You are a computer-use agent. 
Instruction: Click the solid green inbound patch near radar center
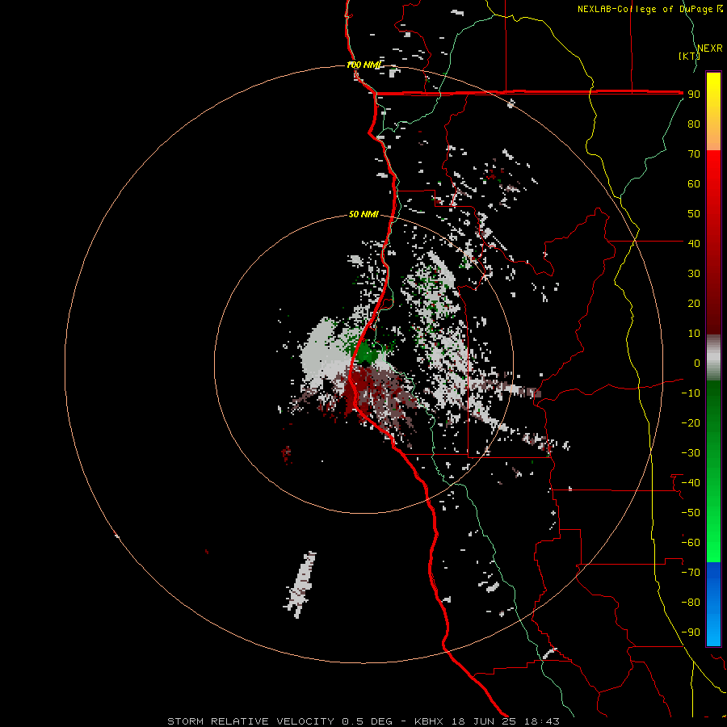368,352
